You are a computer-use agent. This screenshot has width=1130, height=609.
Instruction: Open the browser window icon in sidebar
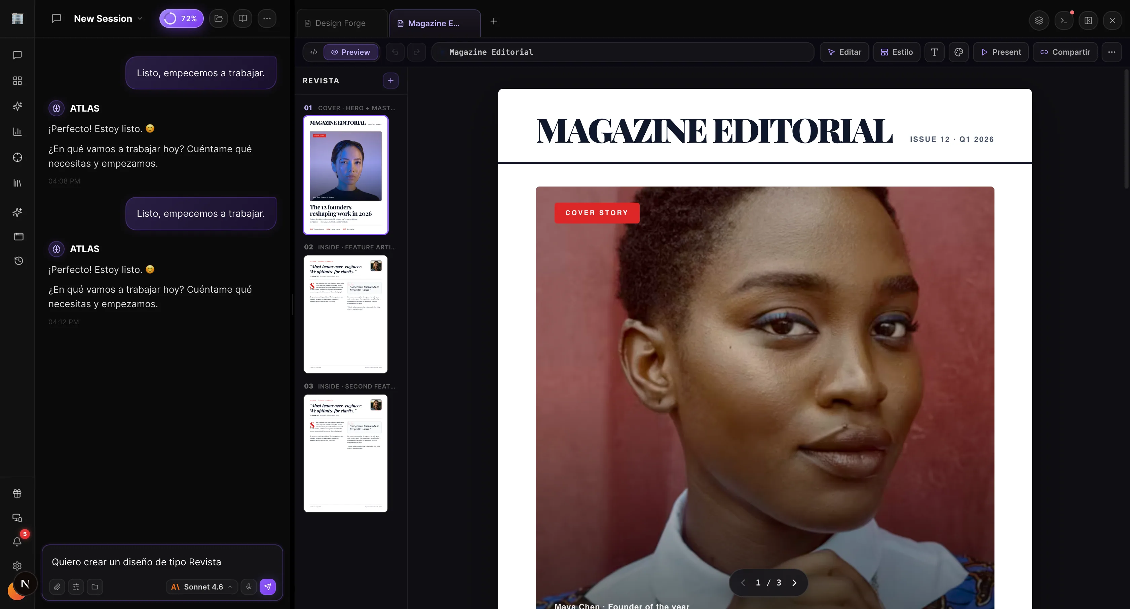18,236
